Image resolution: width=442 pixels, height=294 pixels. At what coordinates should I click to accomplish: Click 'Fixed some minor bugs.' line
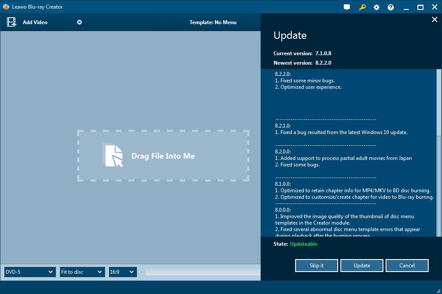305,81
